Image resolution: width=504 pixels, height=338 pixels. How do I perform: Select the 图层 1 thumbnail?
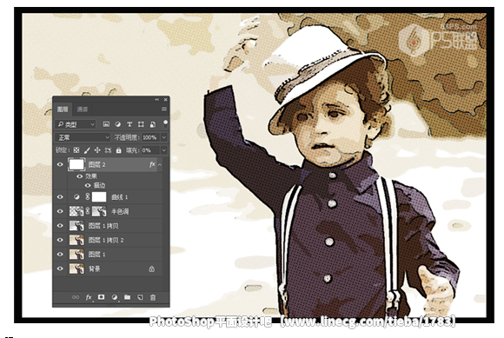coord(76,254)
